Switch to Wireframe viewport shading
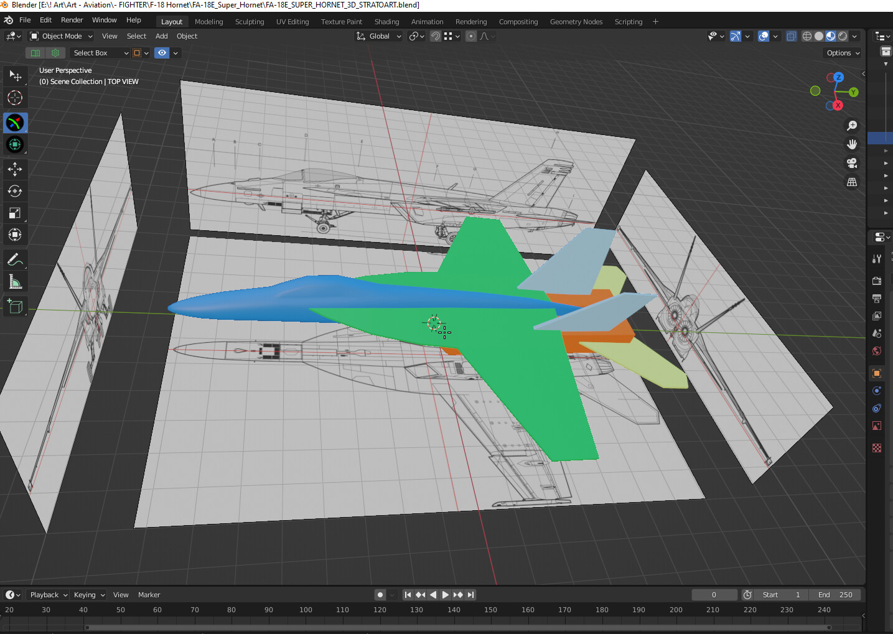 (807, 36)
